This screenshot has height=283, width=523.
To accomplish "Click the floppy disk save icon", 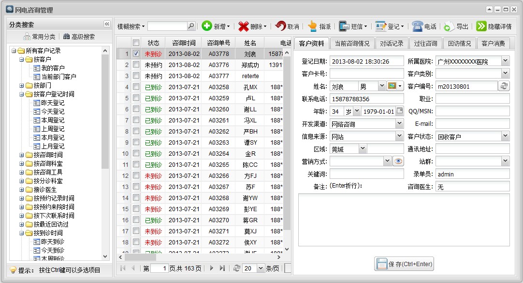I will [x=381, y=264].
